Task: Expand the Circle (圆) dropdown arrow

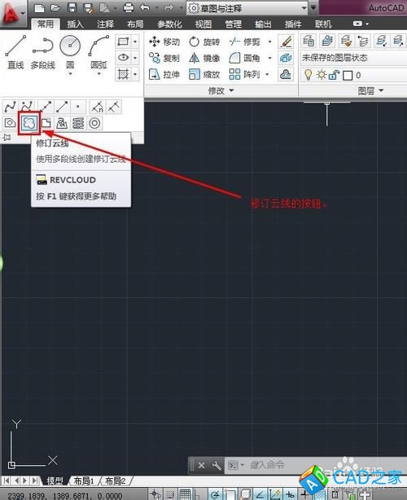Action: (x=70, y=74)
